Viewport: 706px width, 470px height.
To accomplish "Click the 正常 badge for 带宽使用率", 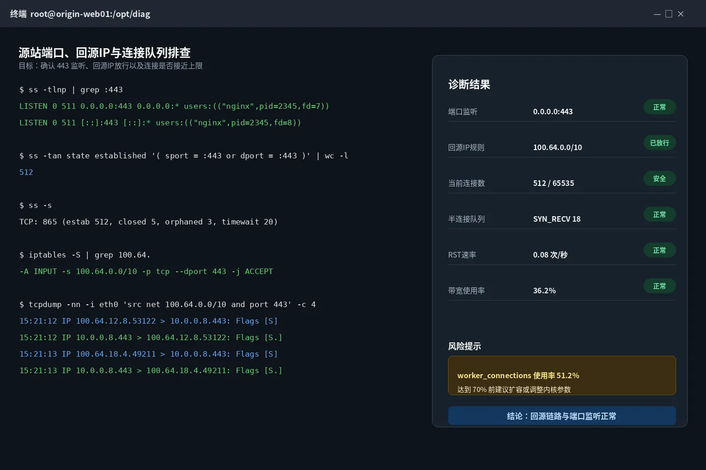I will pyautogui.click(x=660, y=286).
